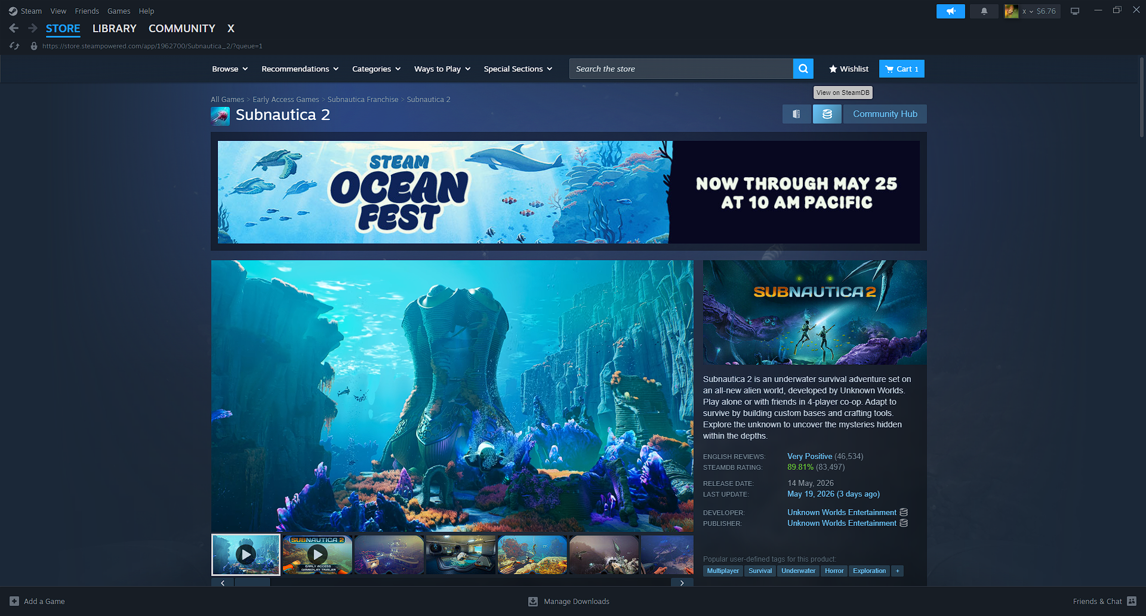Viewport: 1146px width, 616px height.
Task: Select the Horror tag
Action: point(834,571)
